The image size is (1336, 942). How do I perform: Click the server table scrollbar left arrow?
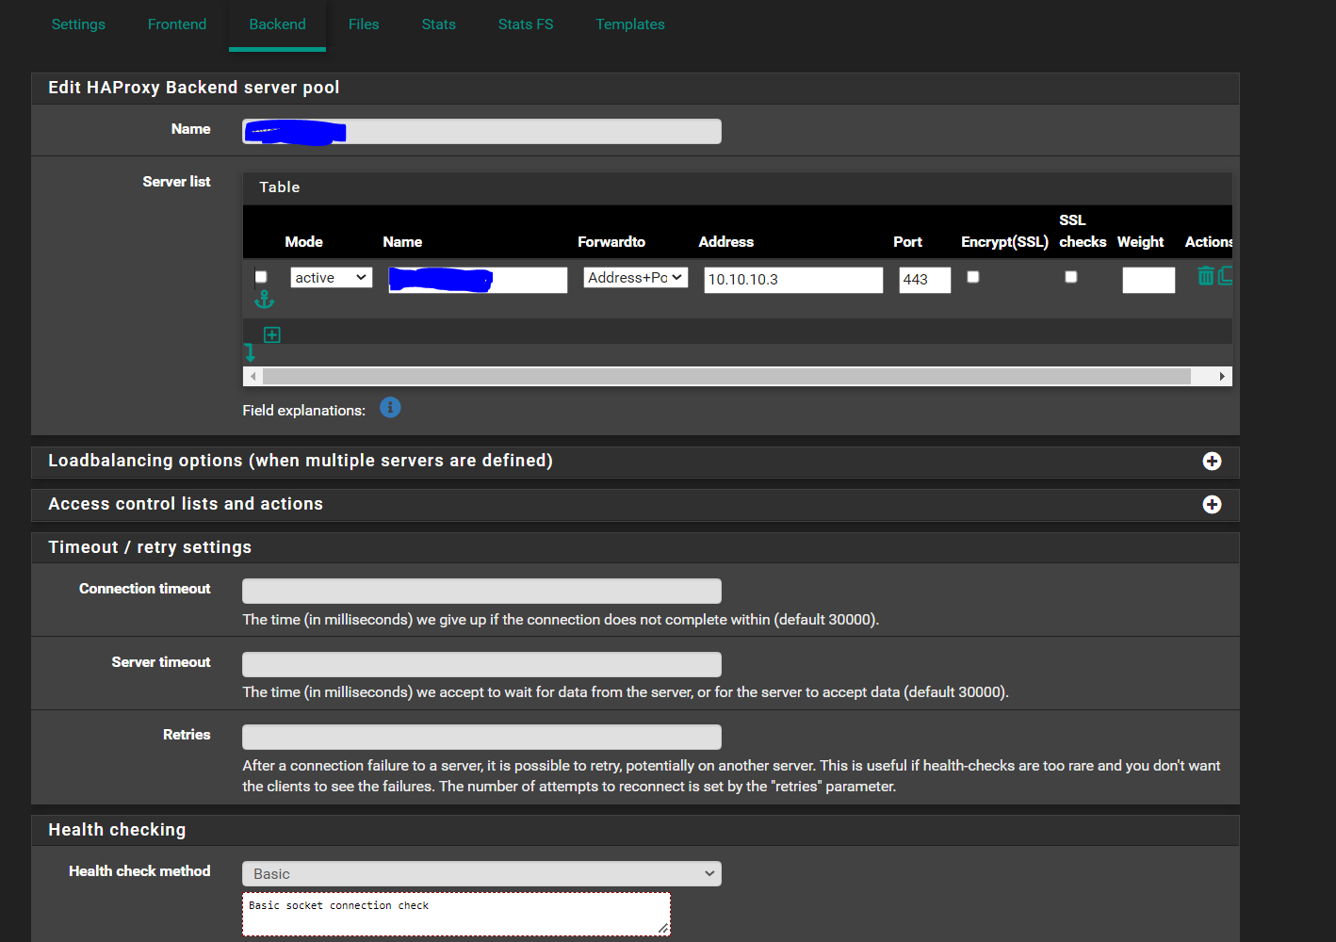click(x=253, y=377)
